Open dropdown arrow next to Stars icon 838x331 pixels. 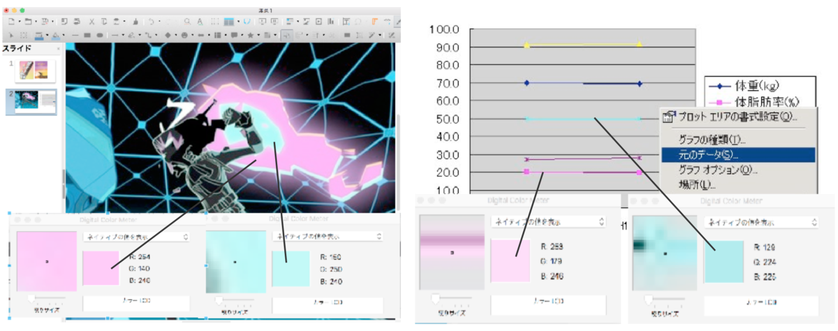pos(258,35)
